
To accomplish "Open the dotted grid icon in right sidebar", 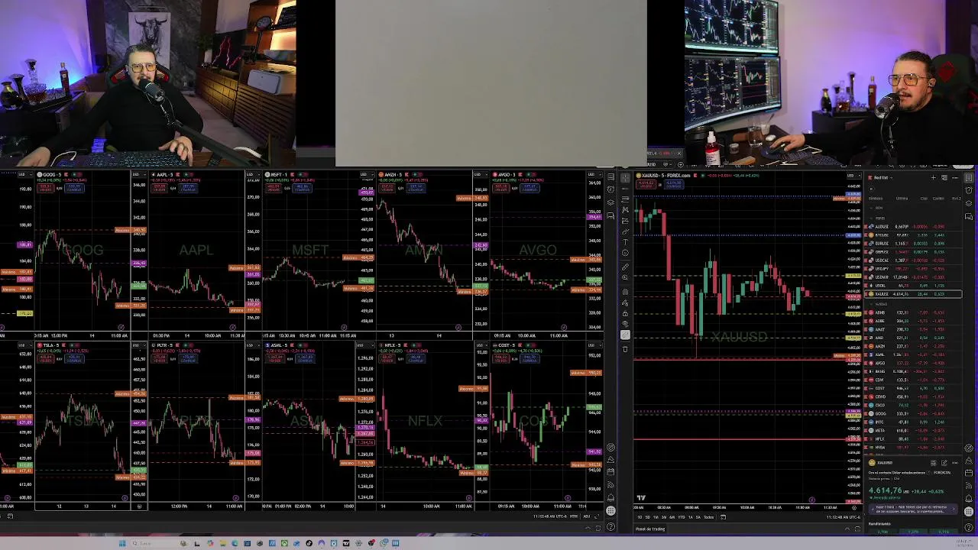I will 969,511.
